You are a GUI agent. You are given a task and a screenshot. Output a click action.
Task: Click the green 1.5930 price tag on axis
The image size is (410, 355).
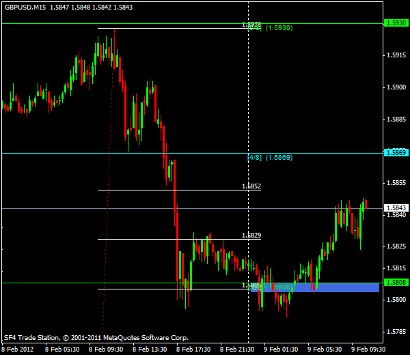396,23
